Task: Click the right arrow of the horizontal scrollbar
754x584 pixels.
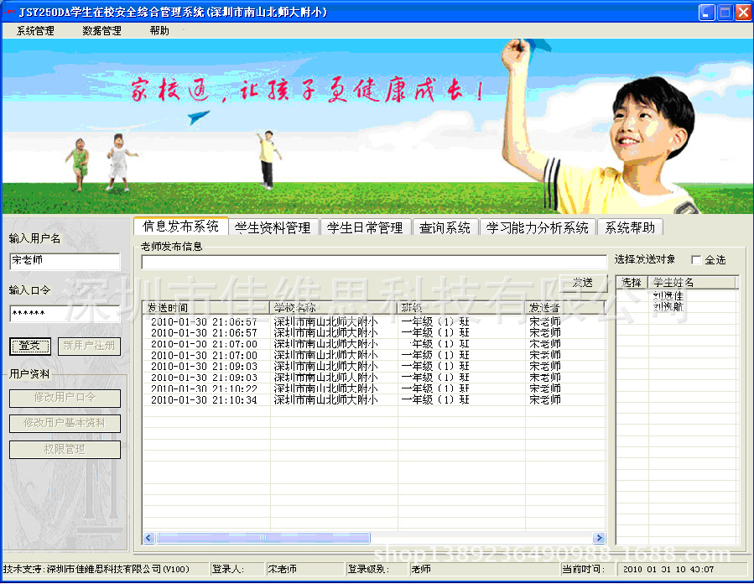Action: coord(599,538)
